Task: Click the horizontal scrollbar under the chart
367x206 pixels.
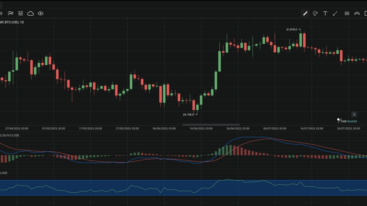Action: pos(211,125)
